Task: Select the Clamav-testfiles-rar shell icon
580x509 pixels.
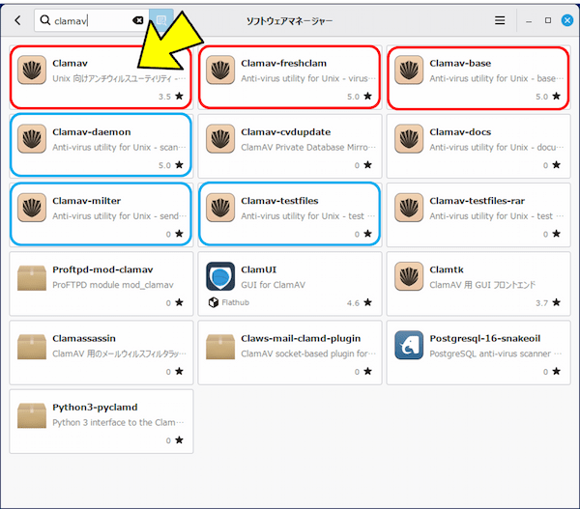Action: click(x=409, y=208)
